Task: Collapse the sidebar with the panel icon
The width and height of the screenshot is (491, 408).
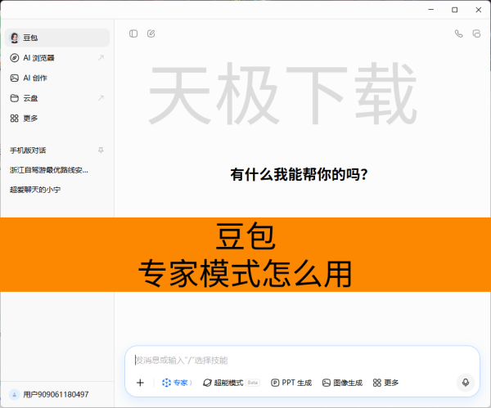Action: pos(133,34)
